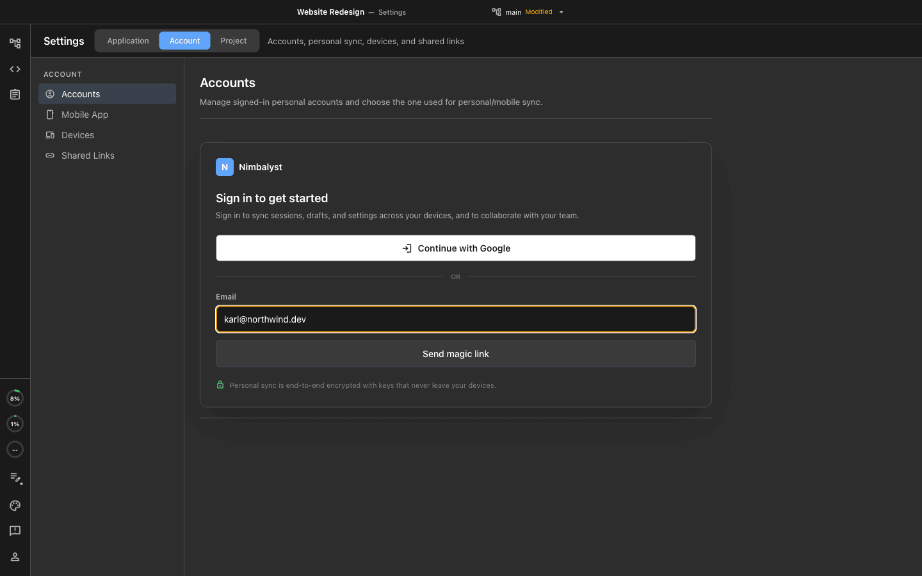Screen dimensions: 922x576
Task: Click Send magic link button
Action: [x=456, y=354]
